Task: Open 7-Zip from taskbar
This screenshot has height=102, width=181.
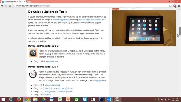Action: pyautogui.click(x=93, y=99)
